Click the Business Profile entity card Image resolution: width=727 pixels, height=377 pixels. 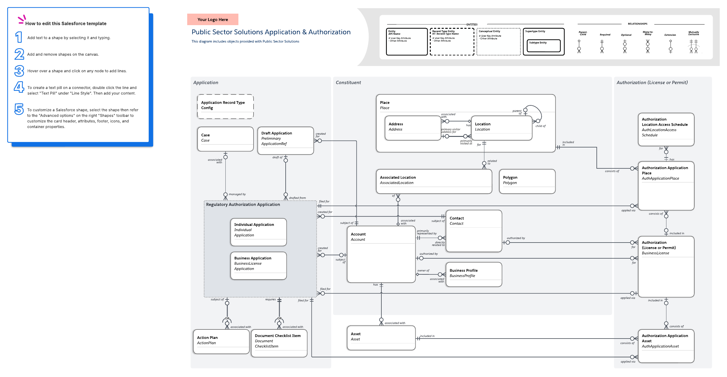[x=473, y=274]
